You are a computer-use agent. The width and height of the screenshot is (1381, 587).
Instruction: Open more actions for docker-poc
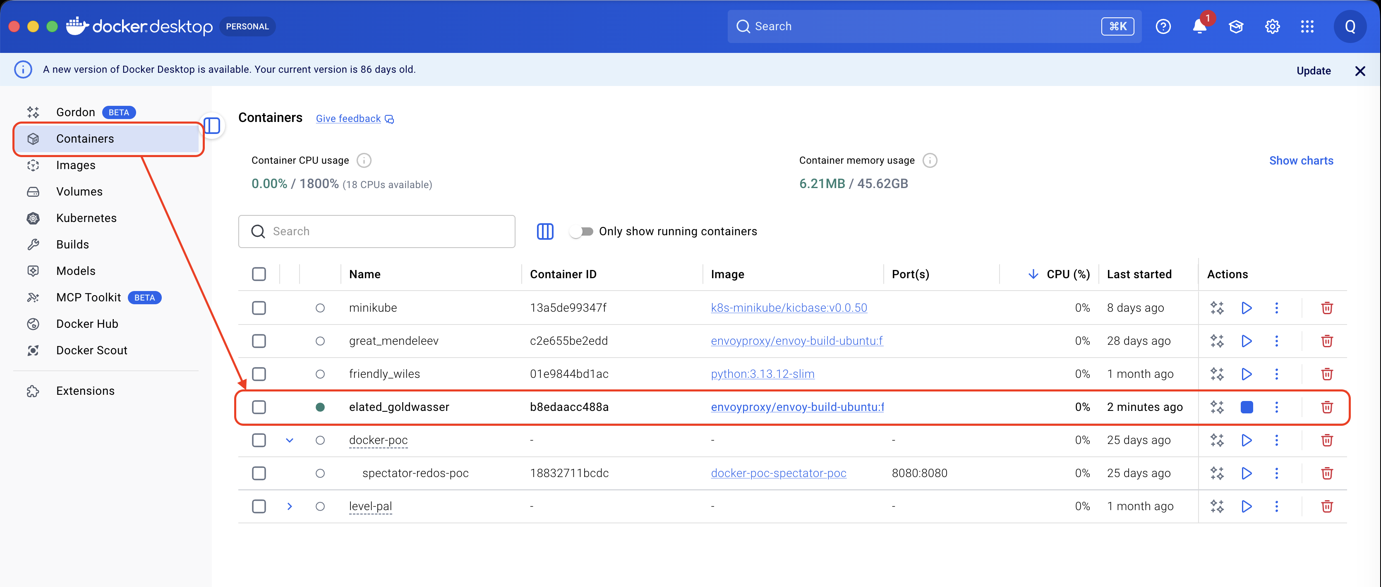click(1276, 440)
